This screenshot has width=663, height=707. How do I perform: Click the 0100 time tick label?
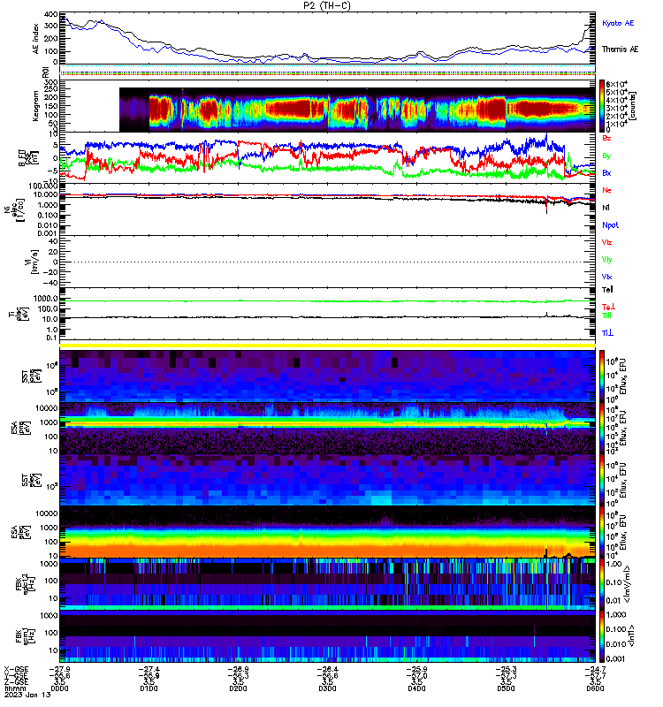point(149,688)
